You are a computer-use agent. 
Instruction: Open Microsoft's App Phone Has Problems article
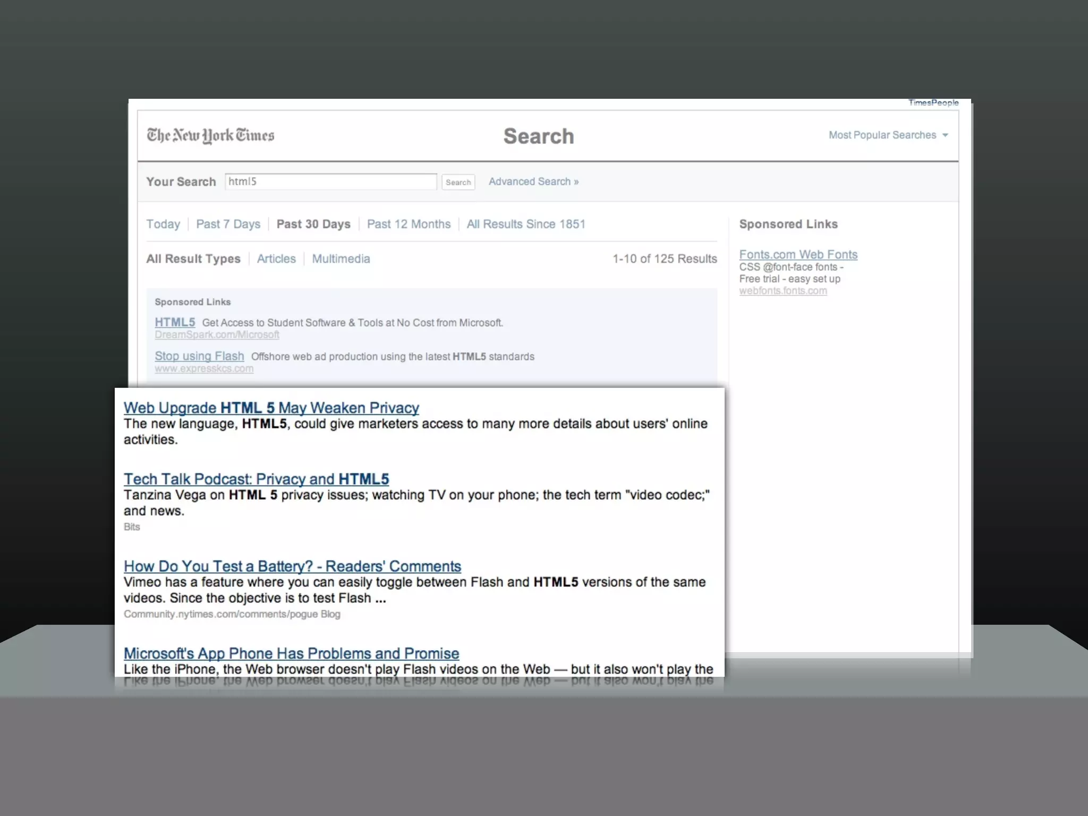(x=291, y=653)
